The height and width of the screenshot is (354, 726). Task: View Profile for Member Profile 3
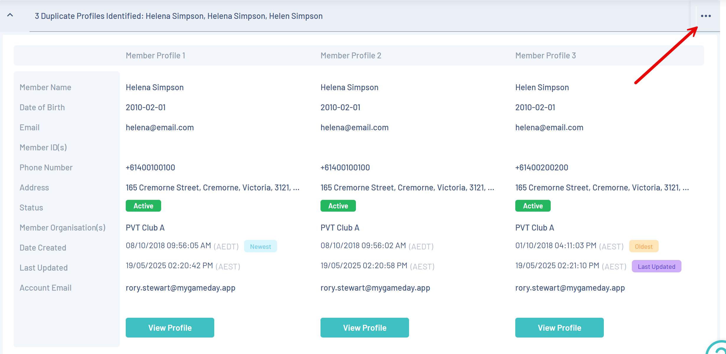click(x=559, y=327)
